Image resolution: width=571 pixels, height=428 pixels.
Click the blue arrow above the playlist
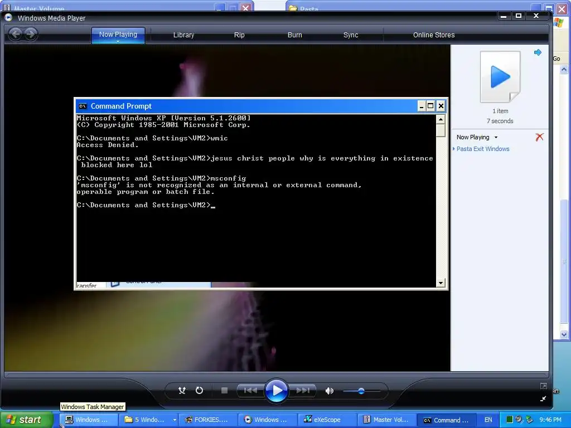point(538,52)
